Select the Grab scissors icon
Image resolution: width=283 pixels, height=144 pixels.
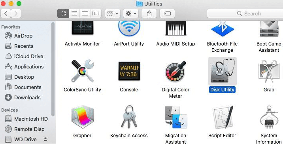tap(269, 72)
